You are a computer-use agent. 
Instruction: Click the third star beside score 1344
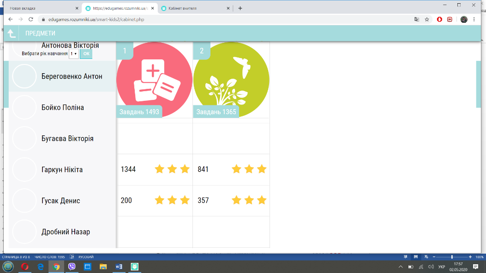tap(185, 169)
